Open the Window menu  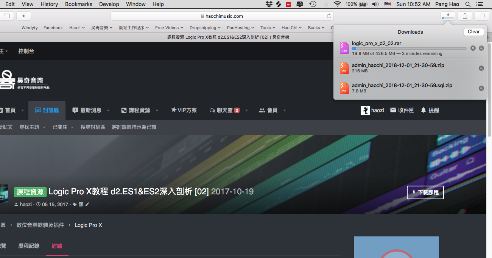tap(136, 4)
